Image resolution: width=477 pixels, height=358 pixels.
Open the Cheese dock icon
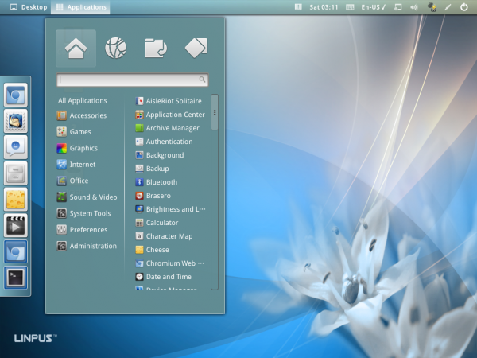tap(16, 200)
